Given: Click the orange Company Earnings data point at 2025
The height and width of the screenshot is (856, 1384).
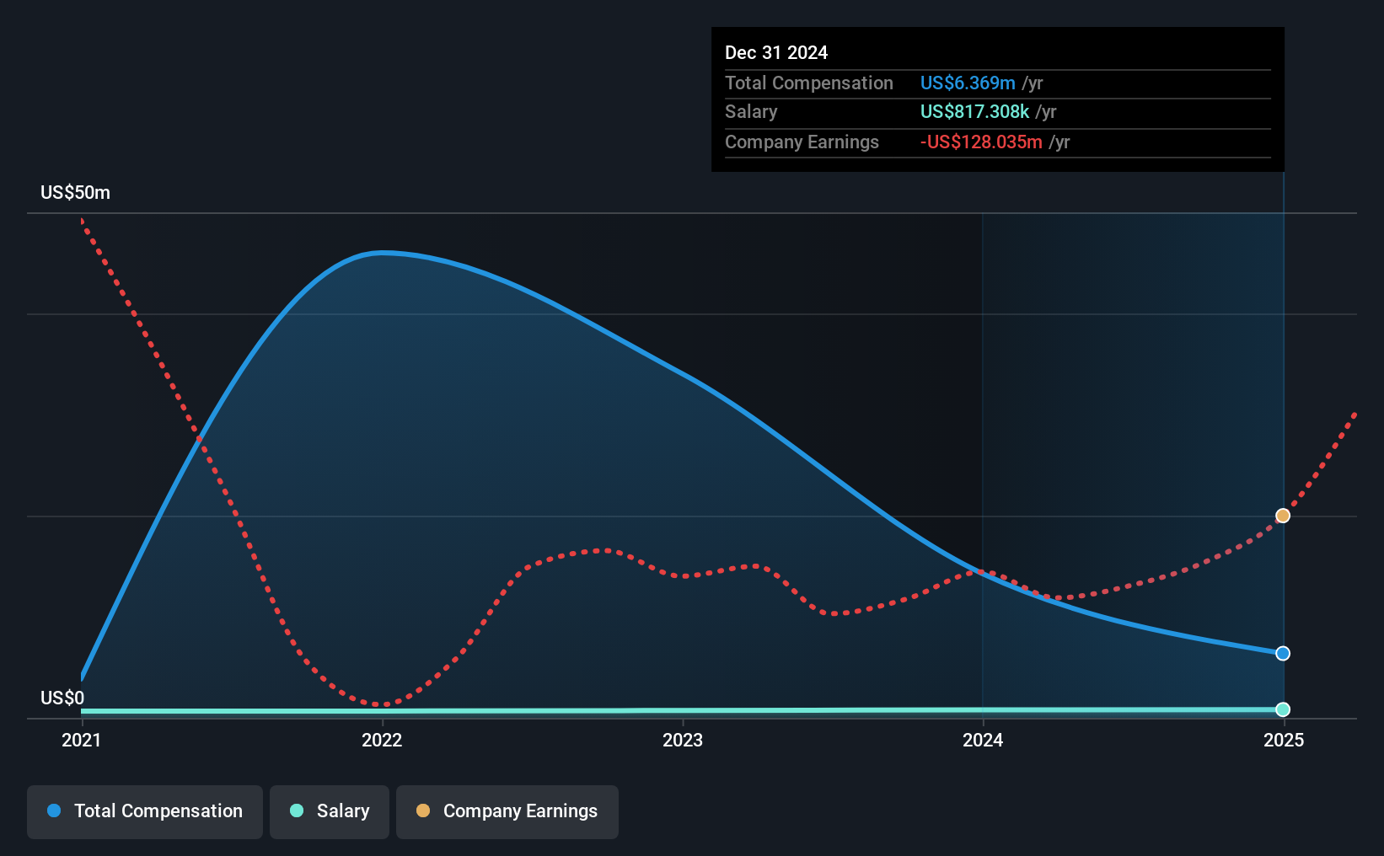Looking at the screenshot, I should [1283, 516].
